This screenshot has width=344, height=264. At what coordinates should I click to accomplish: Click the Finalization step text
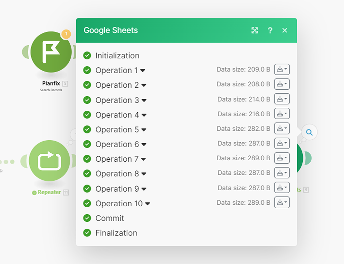coord(116,233)
